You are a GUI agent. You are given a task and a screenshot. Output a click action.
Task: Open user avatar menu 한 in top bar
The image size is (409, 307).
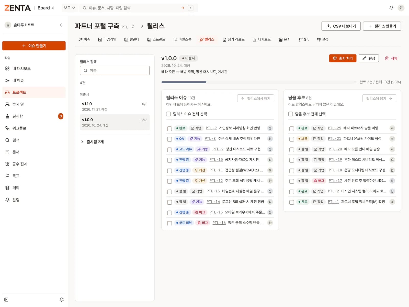401,8
